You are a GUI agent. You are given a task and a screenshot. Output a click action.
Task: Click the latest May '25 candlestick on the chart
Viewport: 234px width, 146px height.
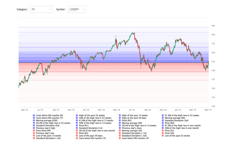pos(208,62)
